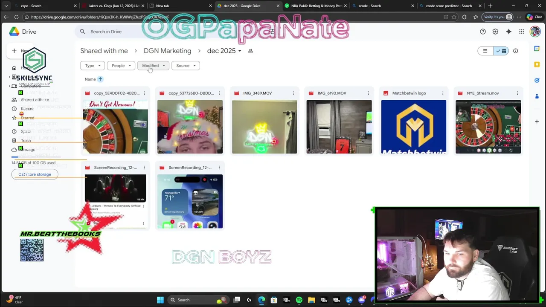Click the Name column sort header

90,79
